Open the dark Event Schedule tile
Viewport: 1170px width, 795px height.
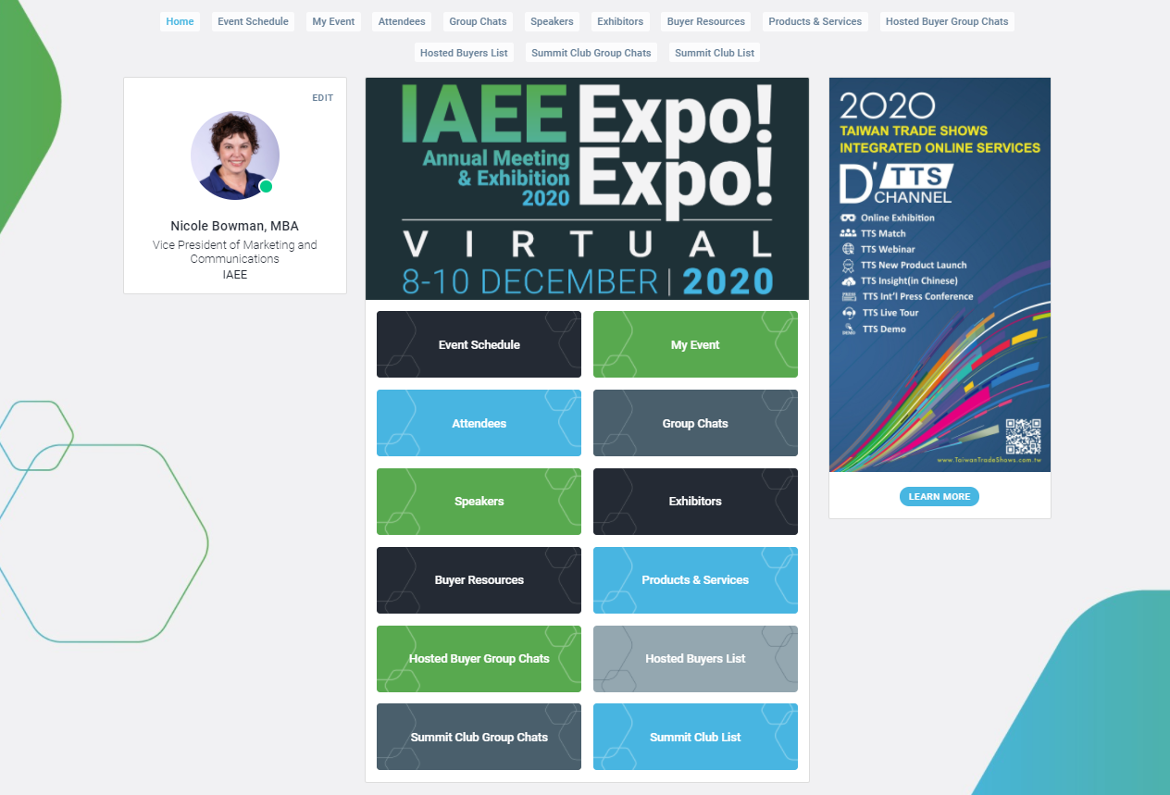click(x=479, y=344)
